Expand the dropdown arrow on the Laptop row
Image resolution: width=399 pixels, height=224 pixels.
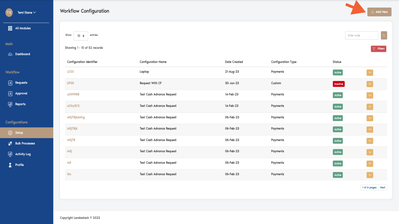(370, 73)
